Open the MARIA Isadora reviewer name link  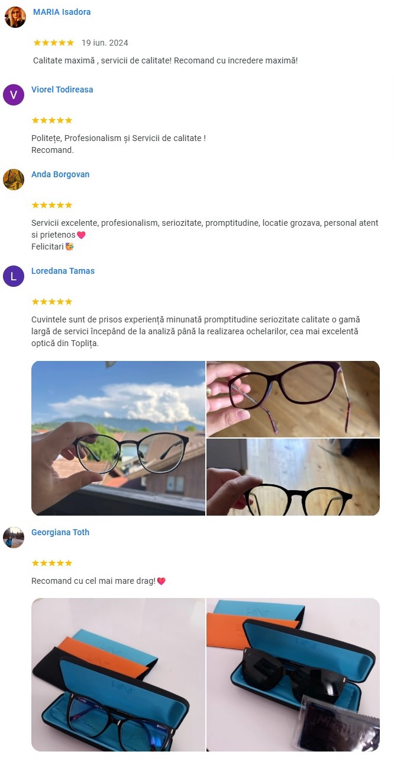(x=62, y=12)
